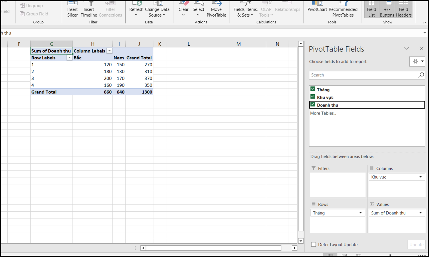Toggle the Field List display
Viewport: 429px width, 257px height.
pos(371,9)
